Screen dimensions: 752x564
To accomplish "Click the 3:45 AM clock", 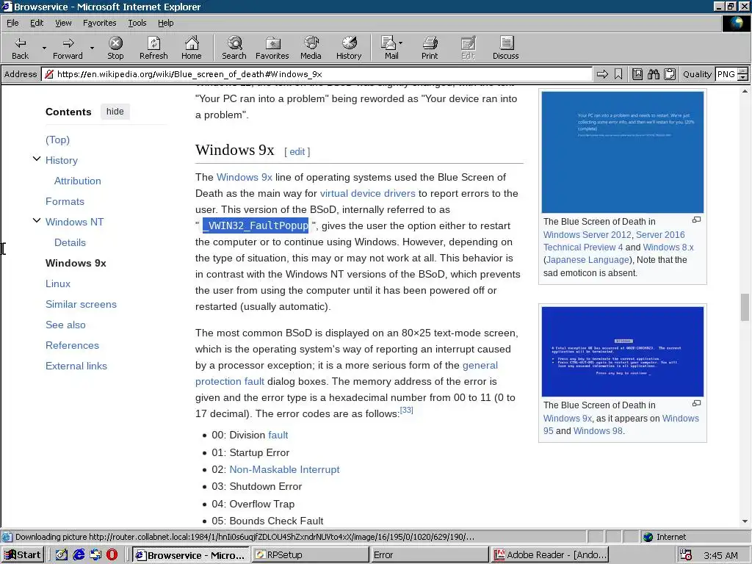I will point(720,555).
